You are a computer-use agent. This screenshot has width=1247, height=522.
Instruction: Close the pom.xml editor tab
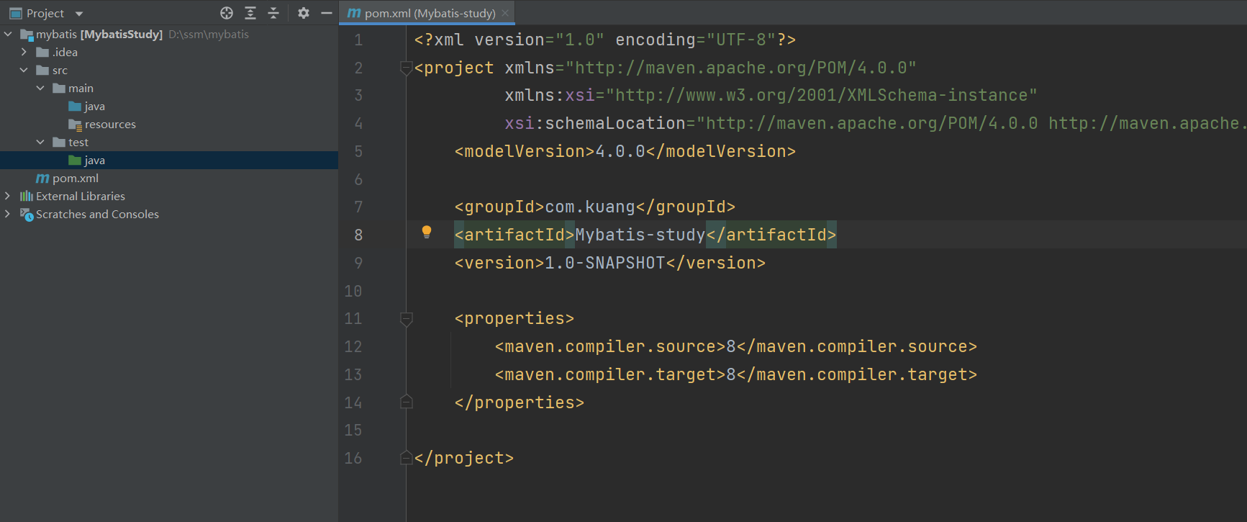[x=505, y=13]
